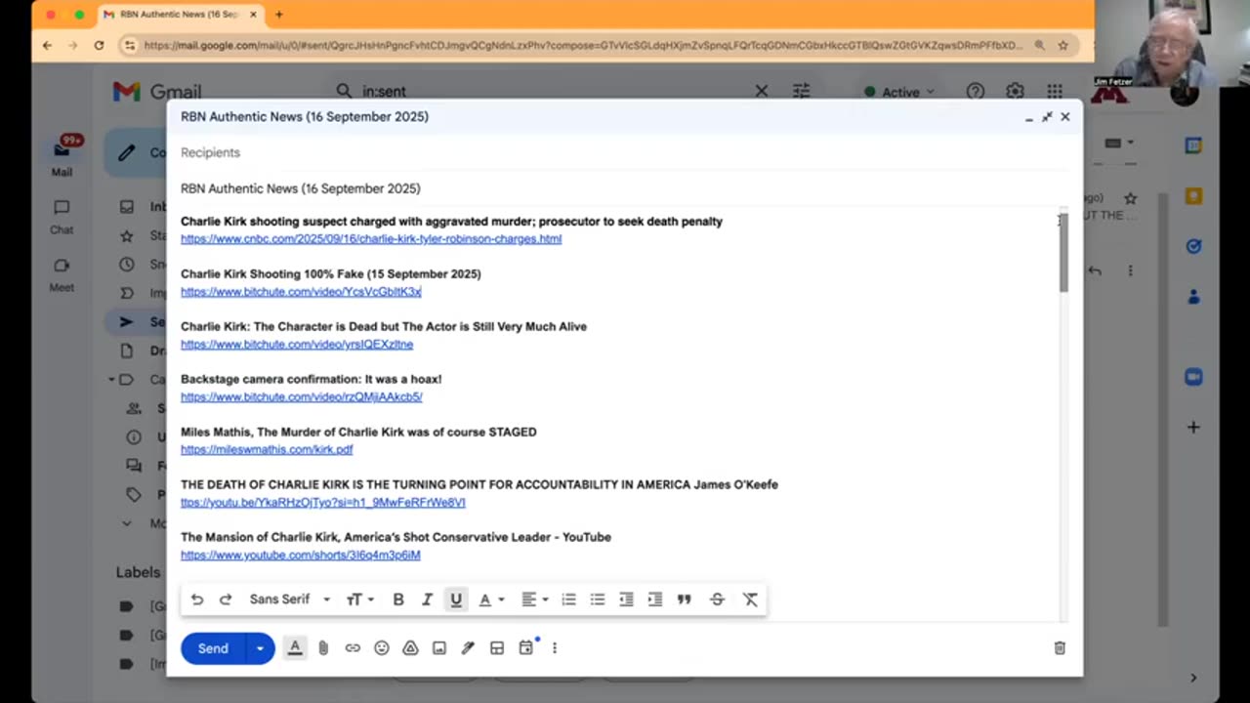Reload the browser page
The image size is (1250, 703).
(99, 45)
